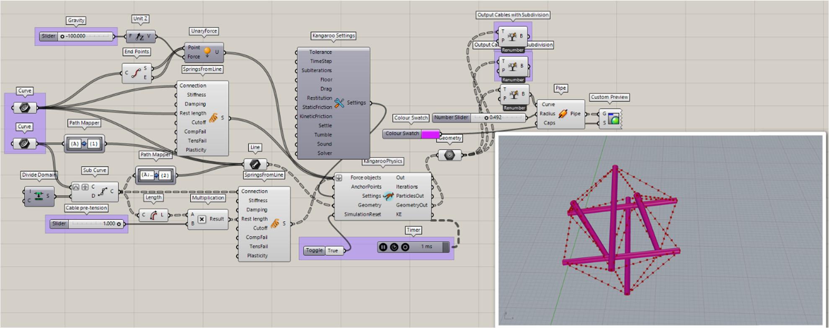The width and height of the screenshot is (829, 328).
Task: Click the Toggle label of boolean toggle
Action: coord(314,251)
